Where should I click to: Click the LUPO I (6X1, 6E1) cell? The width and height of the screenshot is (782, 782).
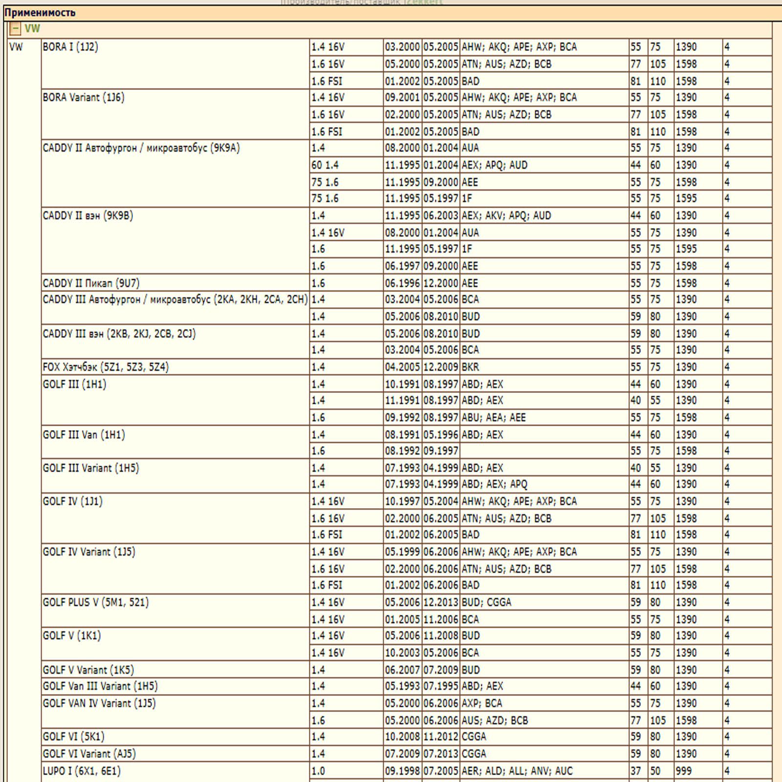tap(82, 771)
